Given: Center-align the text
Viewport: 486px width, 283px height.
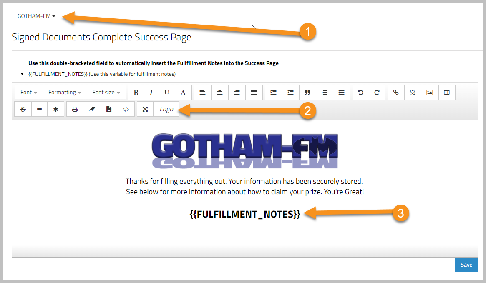Looking at the screenshot, I should click(x=220, y=92).
